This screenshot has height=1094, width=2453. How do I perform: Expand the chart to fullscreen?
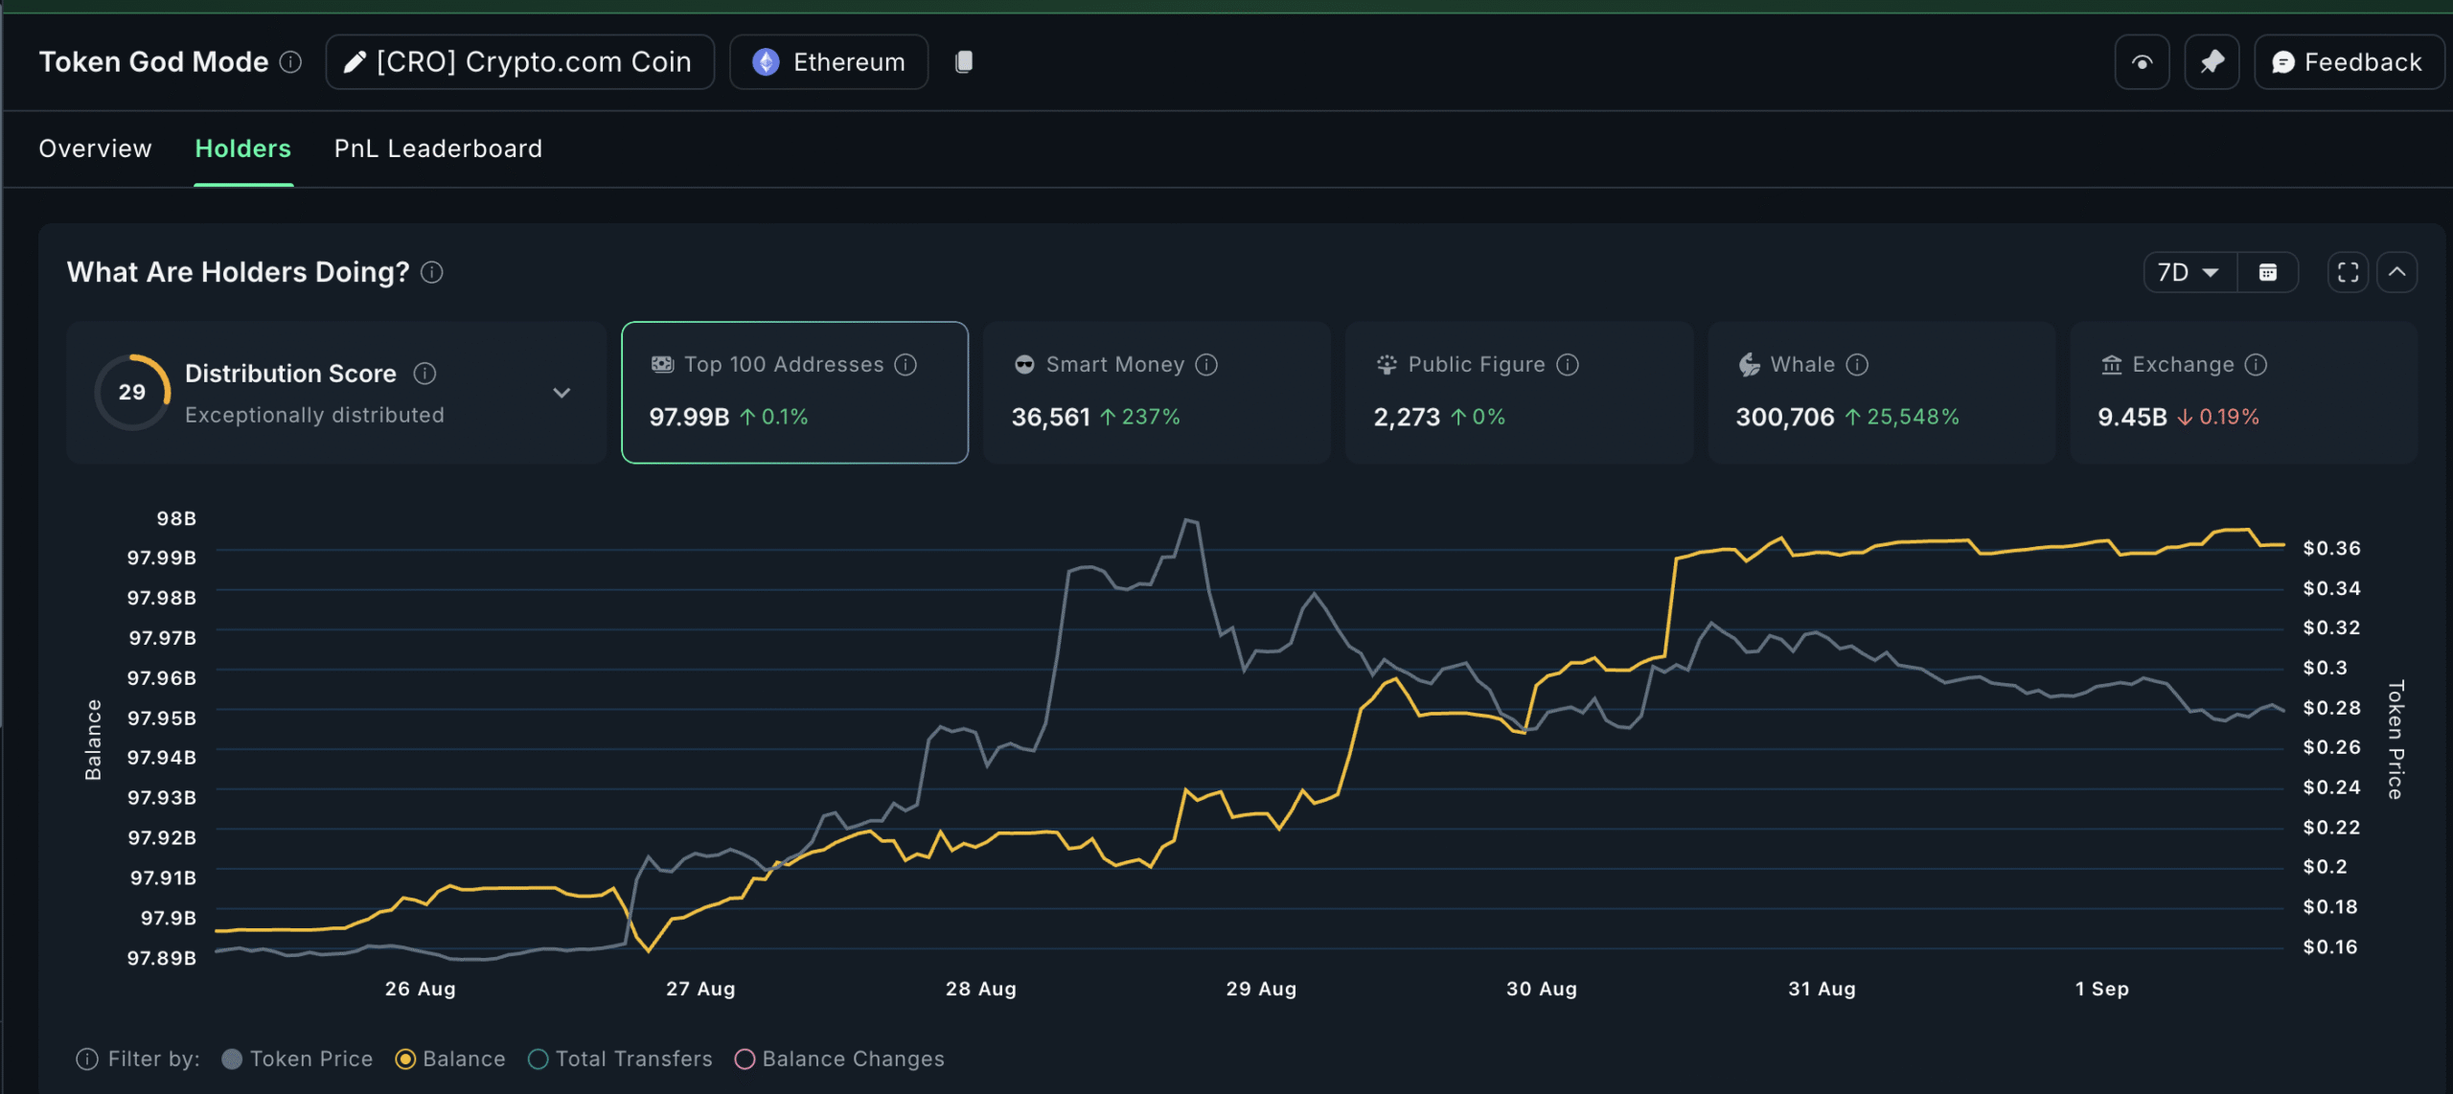[x=2348, y=272]
